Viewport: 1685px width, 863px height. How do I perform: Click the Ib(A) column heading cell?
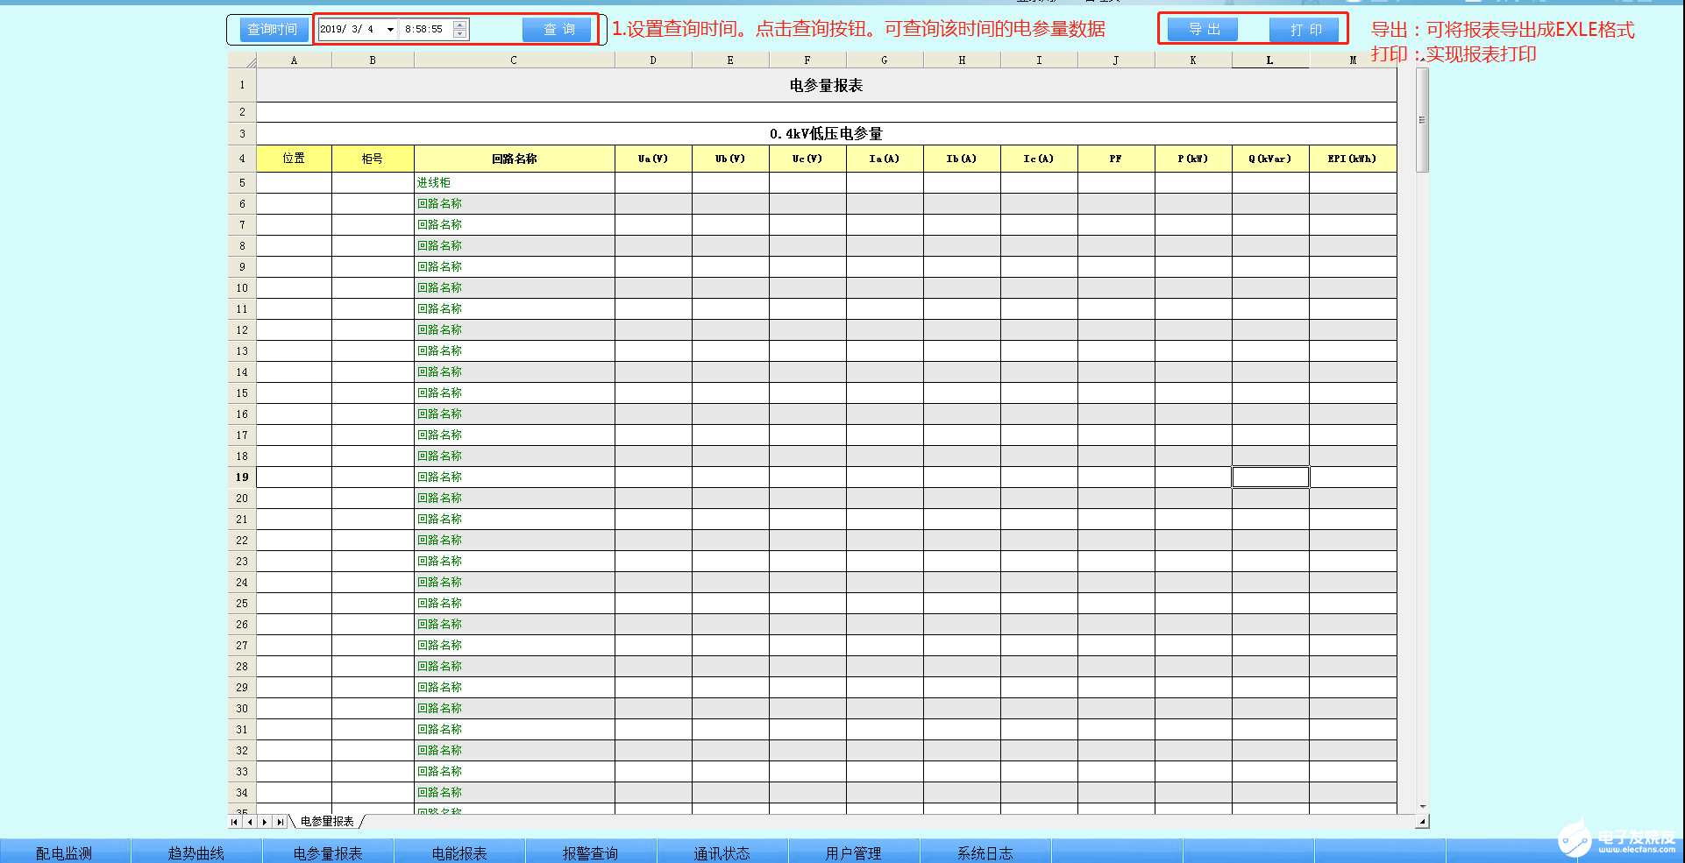(962, 159)
